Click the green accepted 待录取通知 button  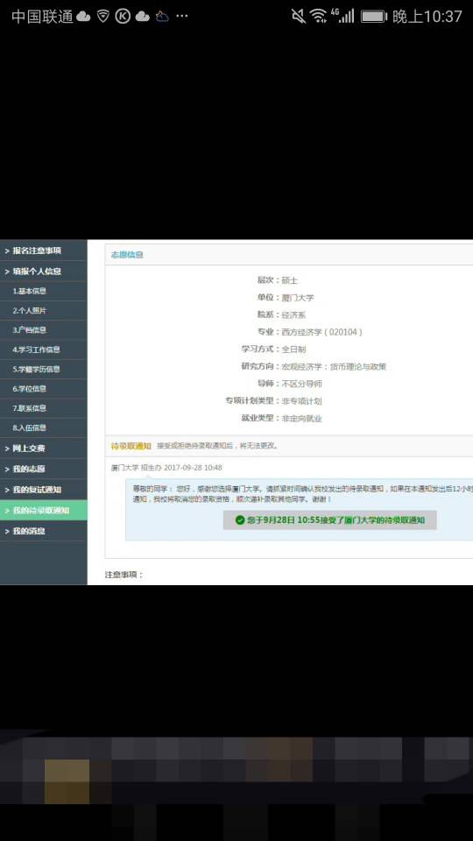tap(330, 520)
